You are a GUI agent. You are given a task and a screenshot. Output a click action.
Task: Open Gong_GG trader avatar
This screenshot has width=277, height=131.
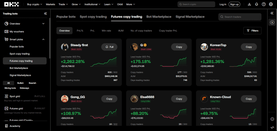pos(65,99)
